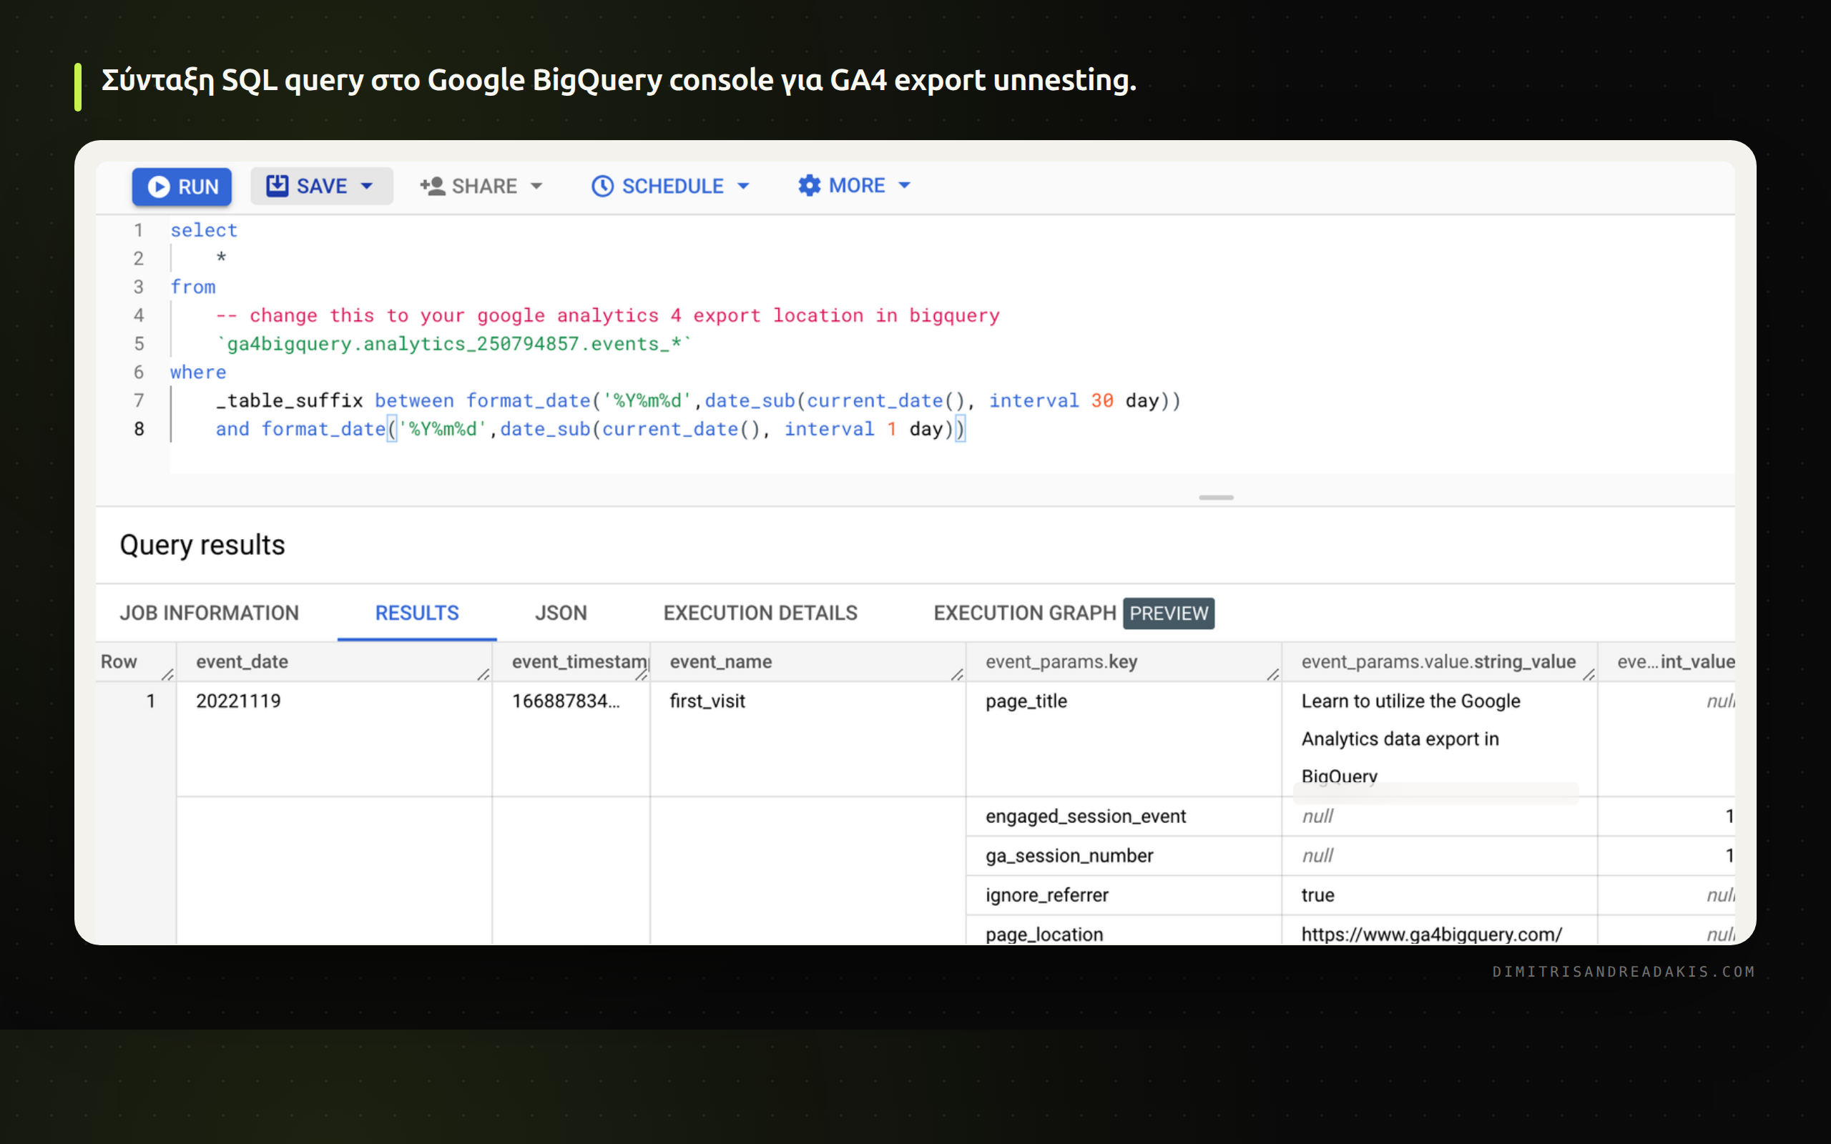Click the _table_suffix text in line 7
1831x1144 pixels.
point(290,401)
